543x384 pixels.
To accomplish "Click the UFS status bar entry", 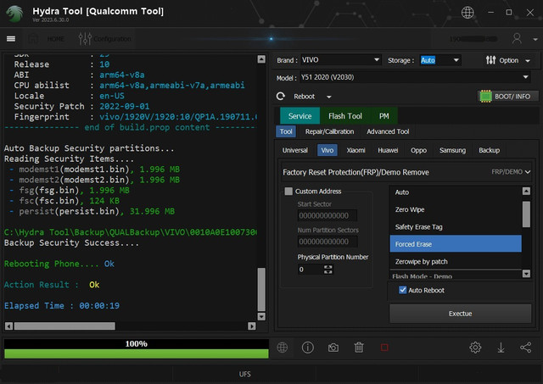I will (x=245, y=374).
